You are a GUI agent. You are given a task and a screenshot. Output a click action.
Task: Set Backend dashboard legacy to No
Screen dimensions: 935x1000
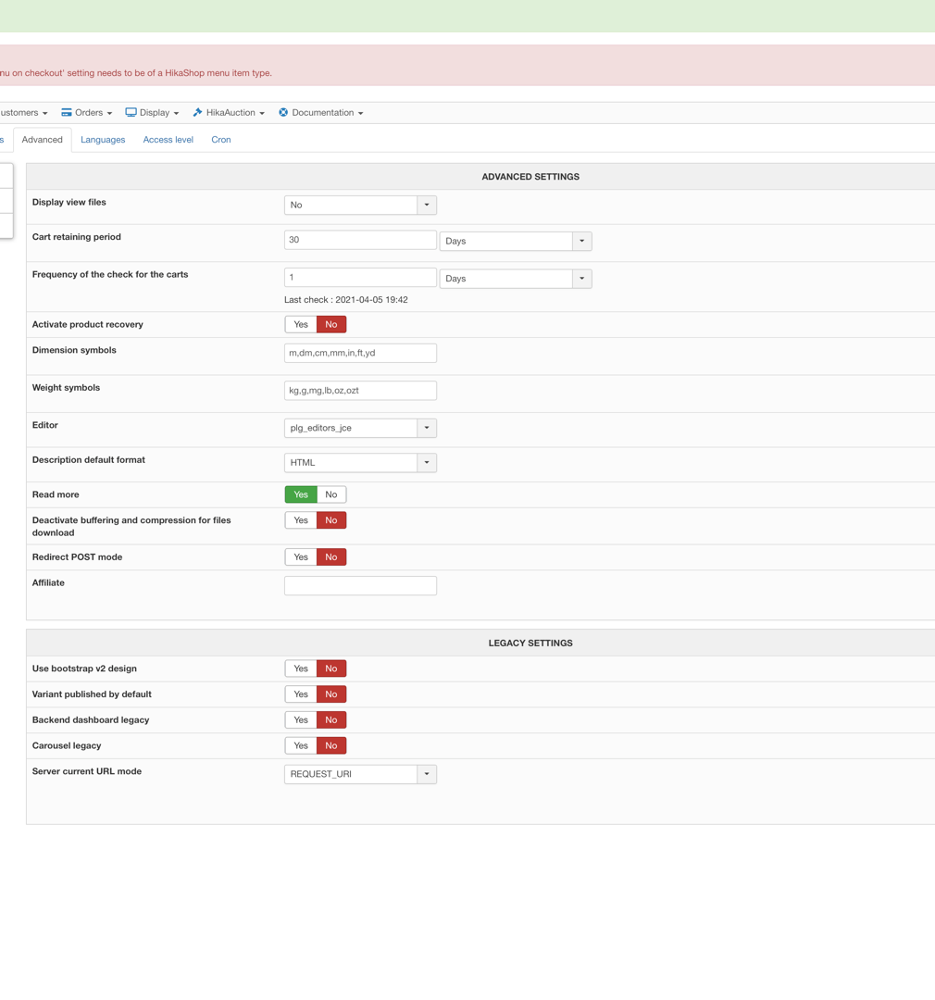point(331,720)
